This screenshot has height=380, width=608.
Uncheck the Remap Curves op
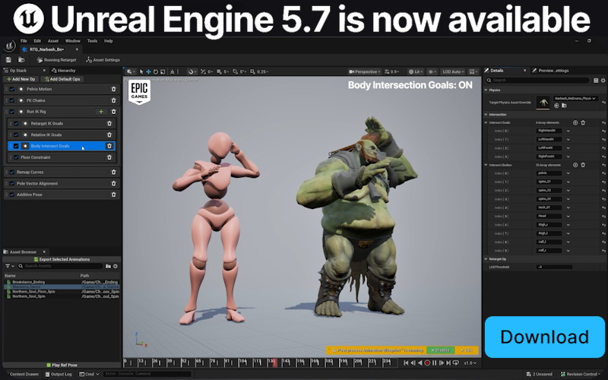[x=11, y=172]
